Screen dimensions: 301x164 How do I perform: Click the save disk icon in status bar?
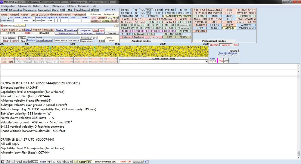tap(3, 162)
